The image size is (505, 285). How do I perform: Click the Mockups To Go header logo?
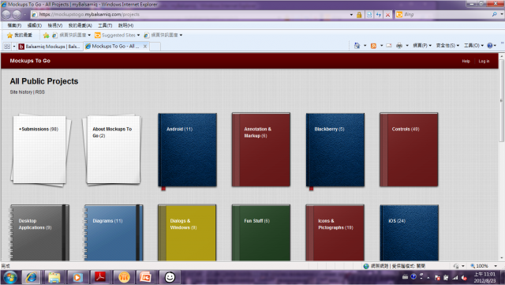tap(30, 61)
